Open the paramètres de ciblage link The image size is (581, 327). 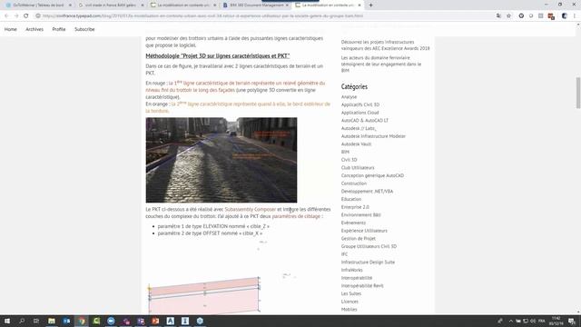point(296,216)
